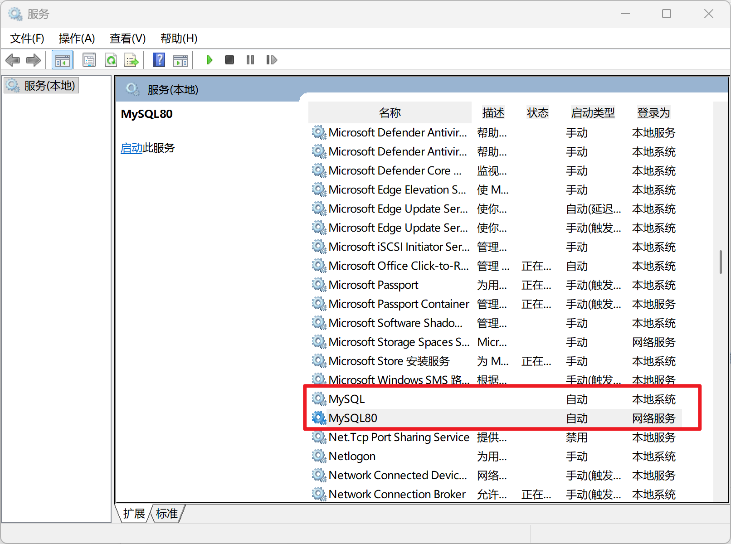Click gear icon of Microsoft iSCSI Initiator row
The image size is (731, 544).
(319, 247)
